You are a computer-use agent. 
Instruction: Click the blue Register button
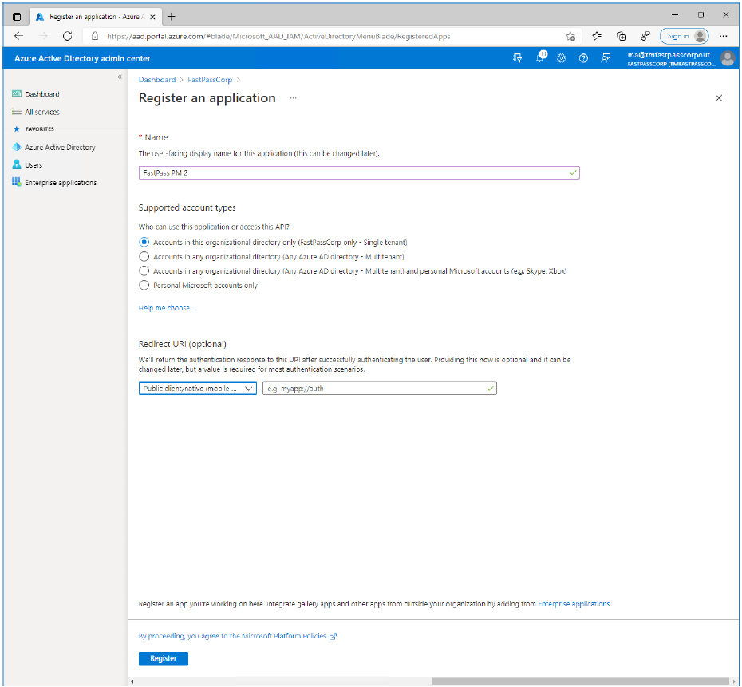pyautogui.click(x=164, y=658)
